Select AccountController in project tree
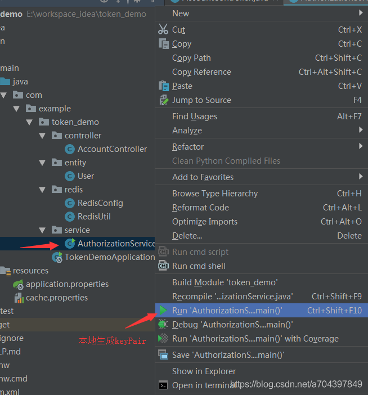 click(x=112, y=149)
